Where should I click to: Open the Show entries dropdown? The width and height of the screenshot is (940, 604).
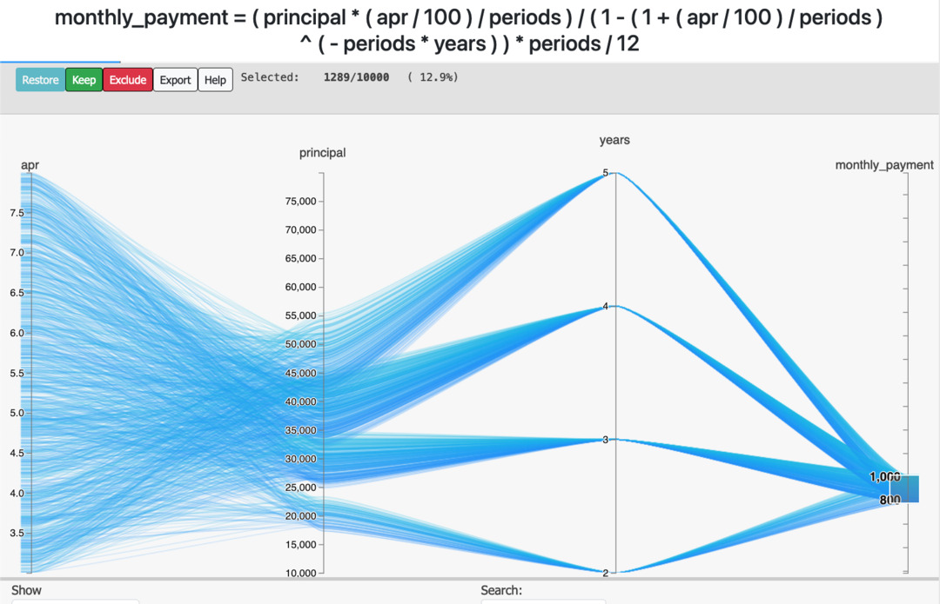pyautogui.click(x=76, y=601)
